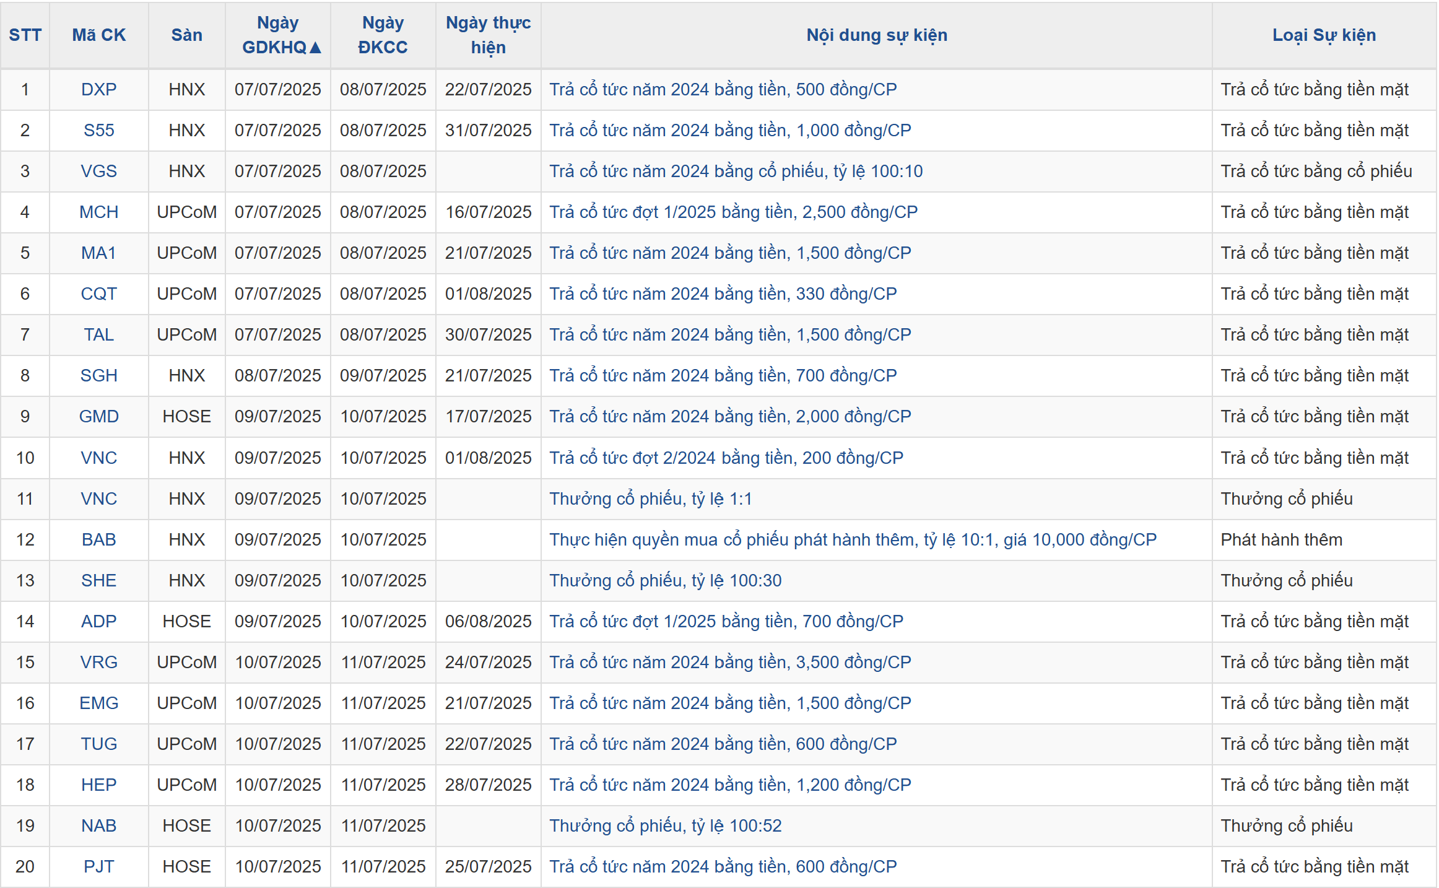
Task: Open VNC link in row 11
Action: point(99,499)
